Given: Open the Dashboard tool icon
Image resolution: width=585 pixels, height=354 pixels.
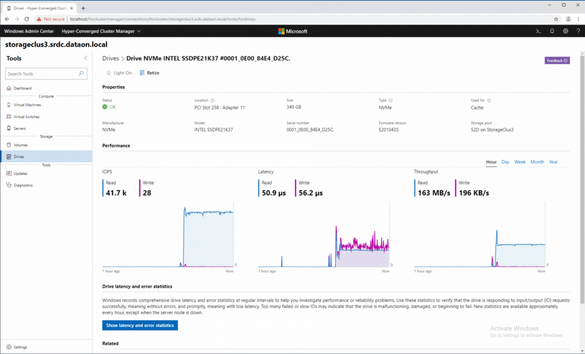Looking at the screenshot, I should [9, 88].
